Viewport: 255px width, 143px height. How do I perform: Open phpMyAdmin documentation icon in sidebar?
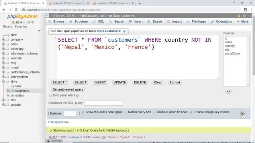coord(21,22)
